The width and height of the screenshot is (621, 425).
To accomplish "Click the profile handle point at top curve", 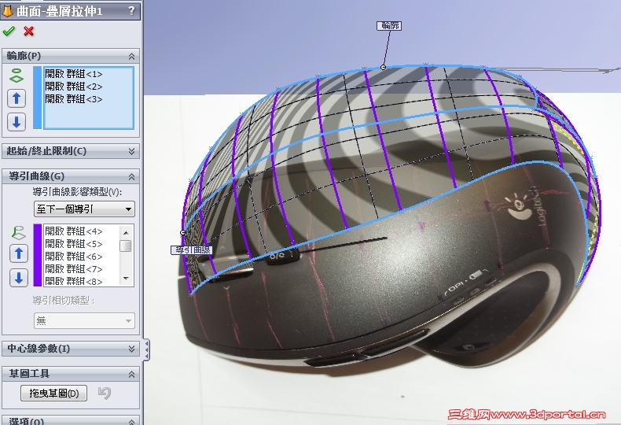I will [x=383, y=68].
